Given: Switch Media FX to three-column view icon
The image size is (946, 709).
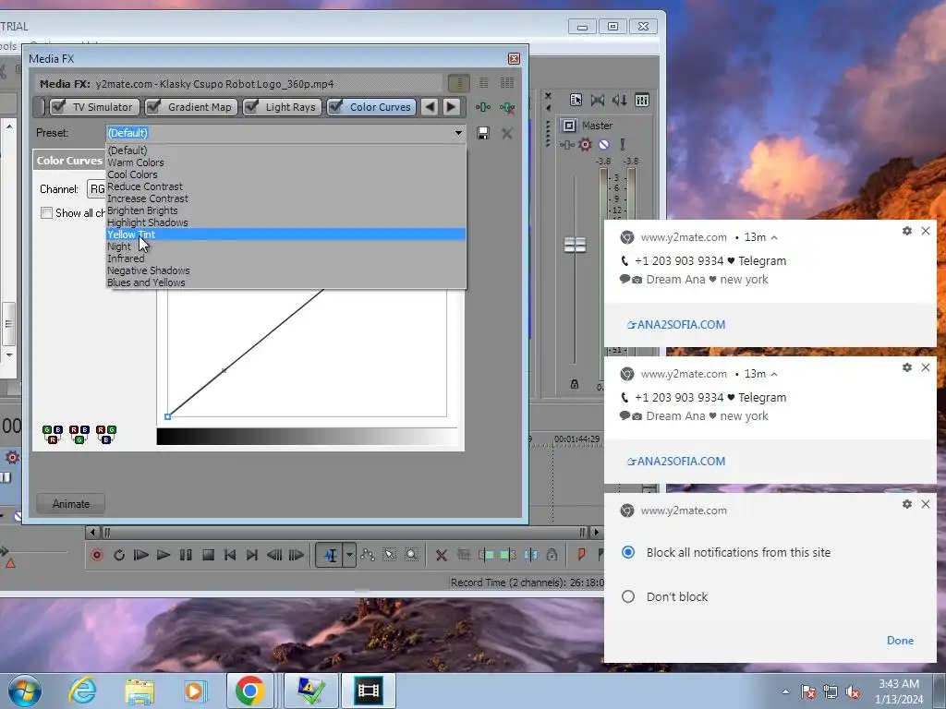Looking at the screenshot, I should coord(507,83).
